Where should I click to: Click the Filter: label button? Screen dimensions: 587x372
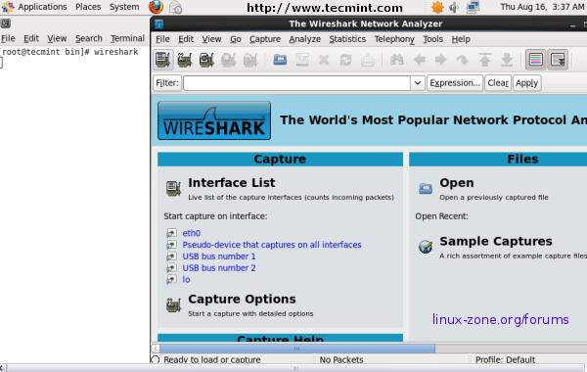[x=166, y=83]
